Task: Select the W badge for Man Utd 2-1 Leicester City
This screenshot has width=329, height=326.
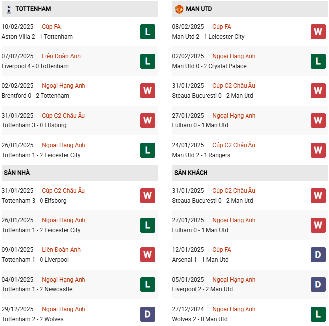Action: click(x=318, y=32)
